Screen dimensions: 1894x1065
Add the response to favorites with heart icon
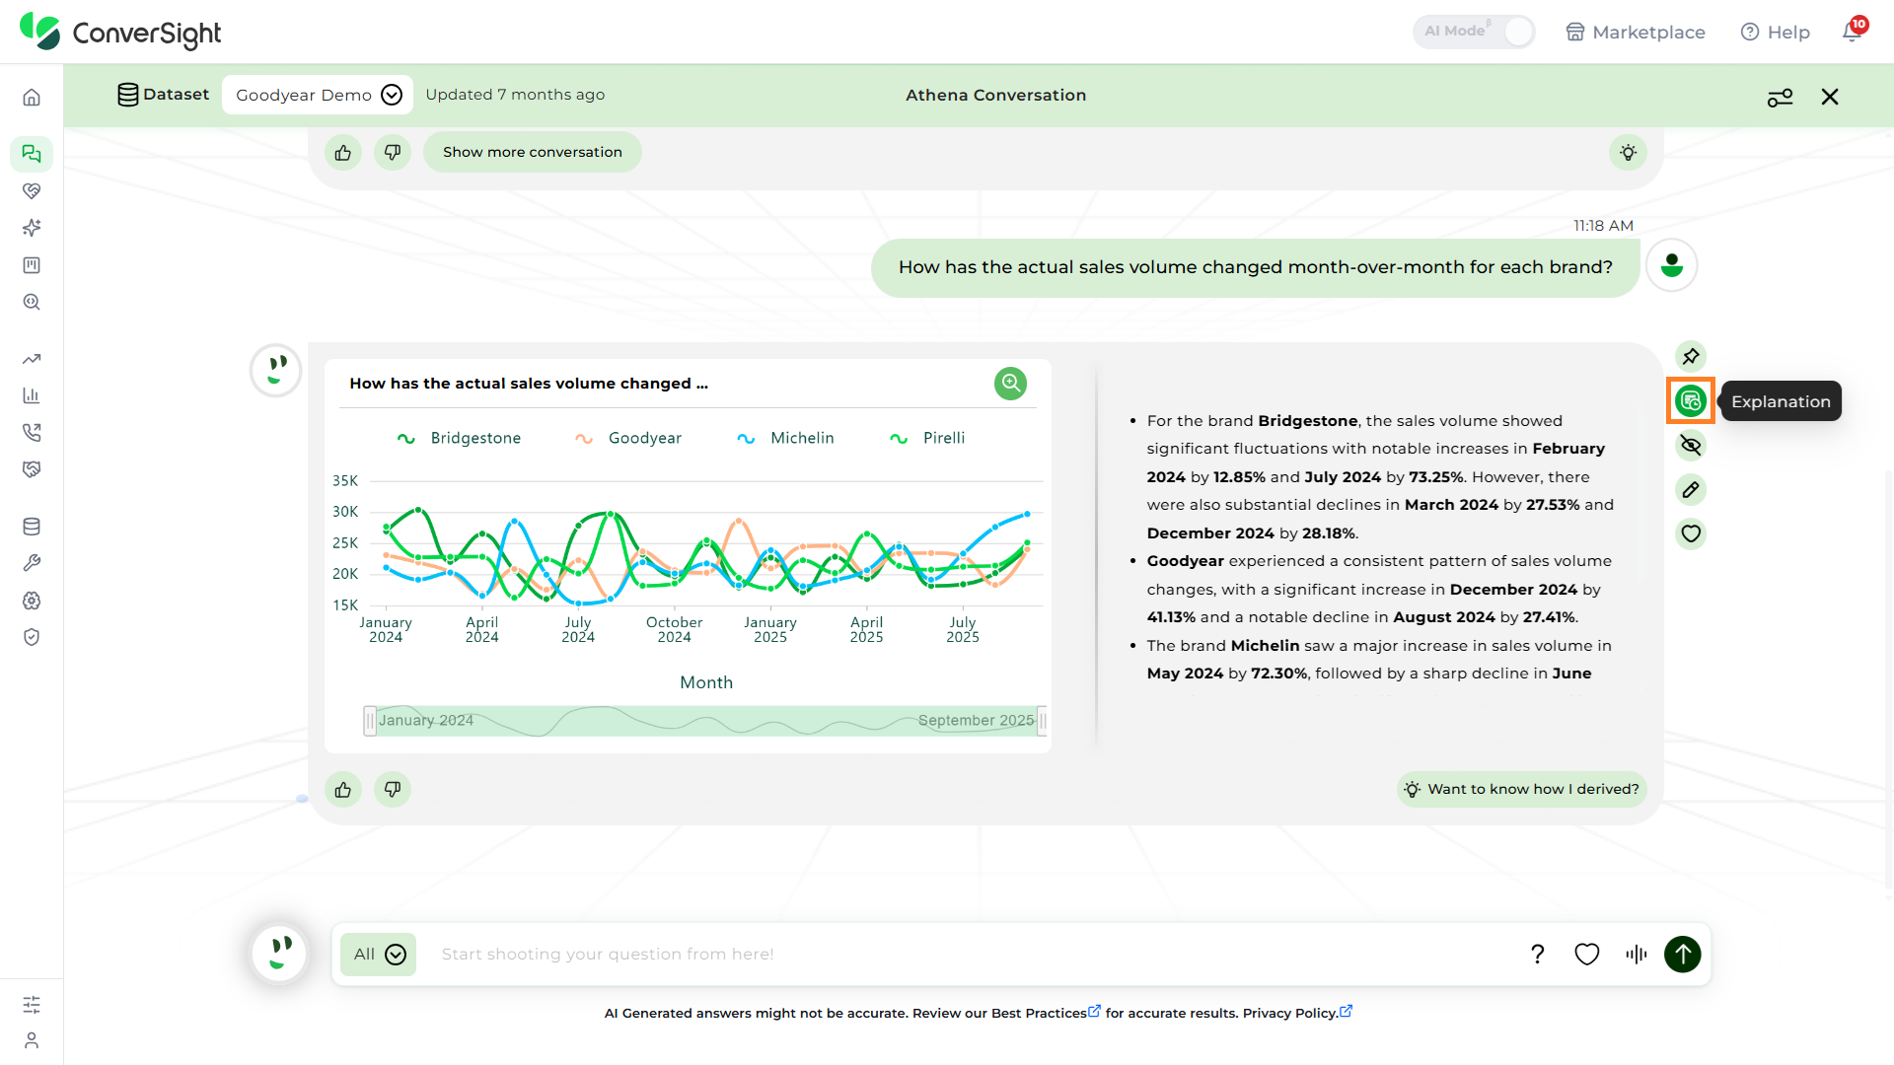[x=1691, y=533]
